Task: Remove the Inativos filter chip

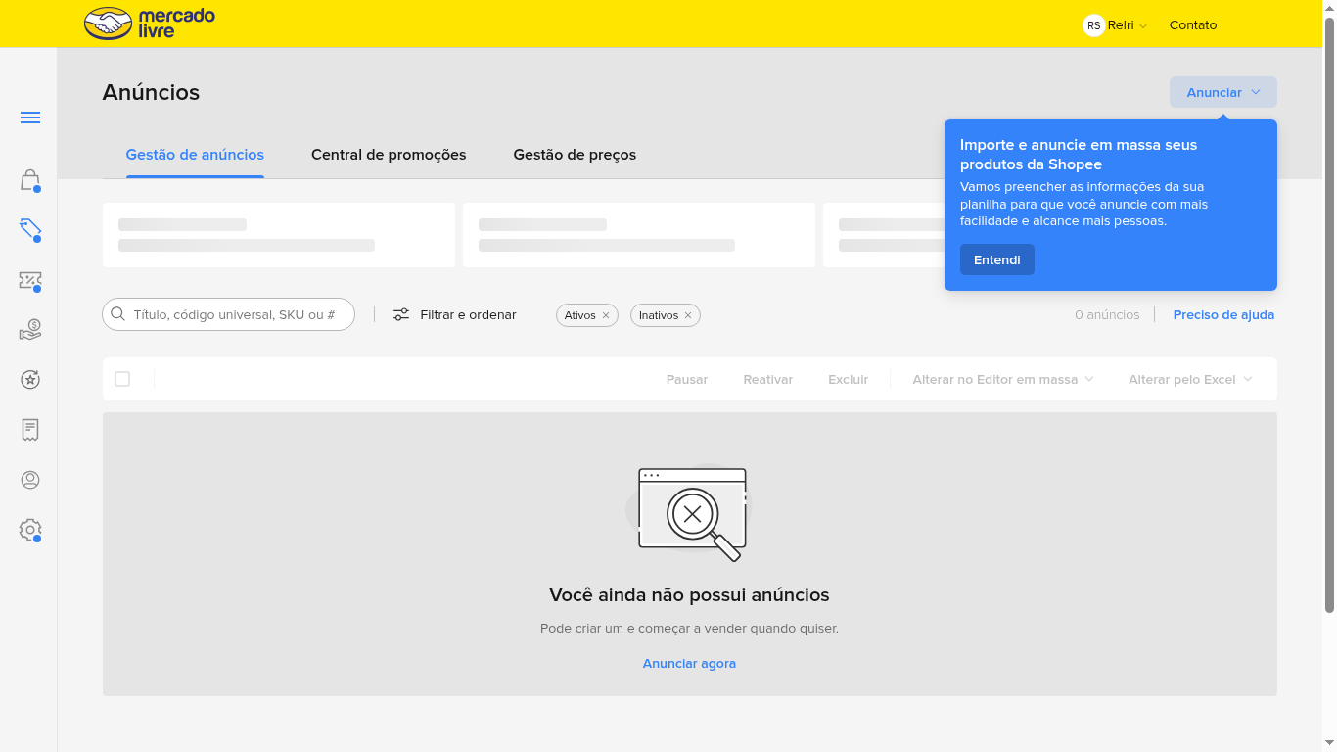Action: pyautogui.click(x=688, y=315)
